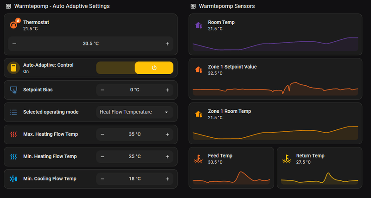Click the Setpoint Bias icon
This screenshot has width=371, height=198.
(x=13, y=89)
